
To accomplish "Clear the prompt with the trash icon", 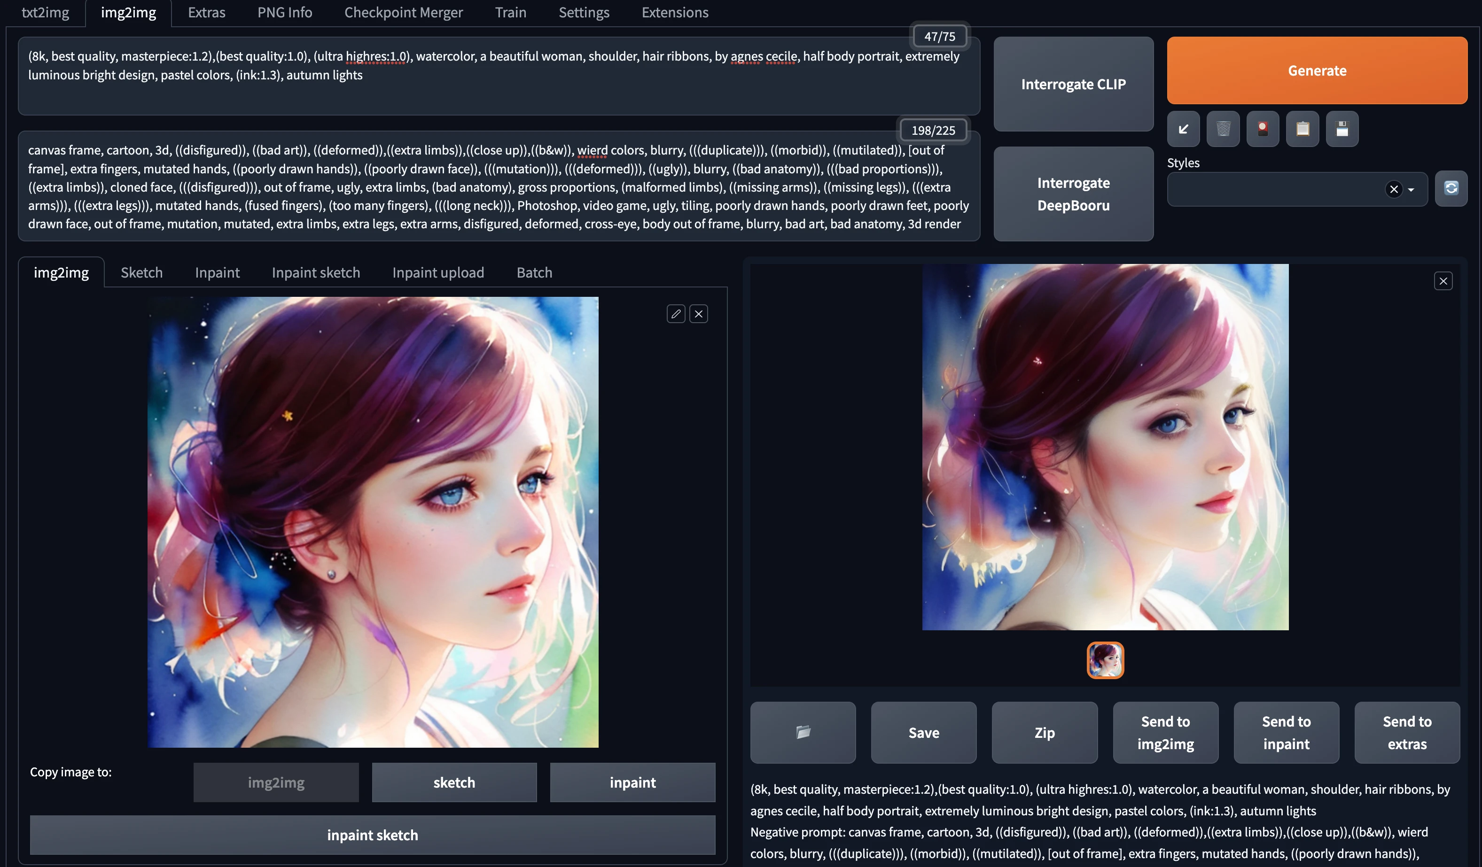I will 1223,129.
